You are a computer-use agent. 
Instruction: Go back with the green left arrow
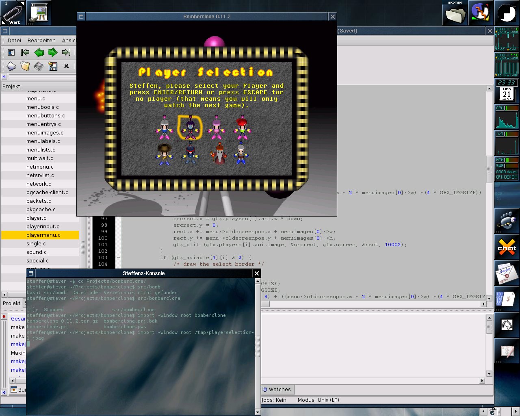coord(39,52)
